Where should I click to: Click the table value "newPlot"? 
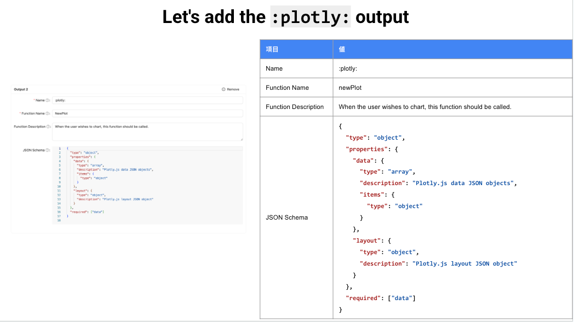350,88
